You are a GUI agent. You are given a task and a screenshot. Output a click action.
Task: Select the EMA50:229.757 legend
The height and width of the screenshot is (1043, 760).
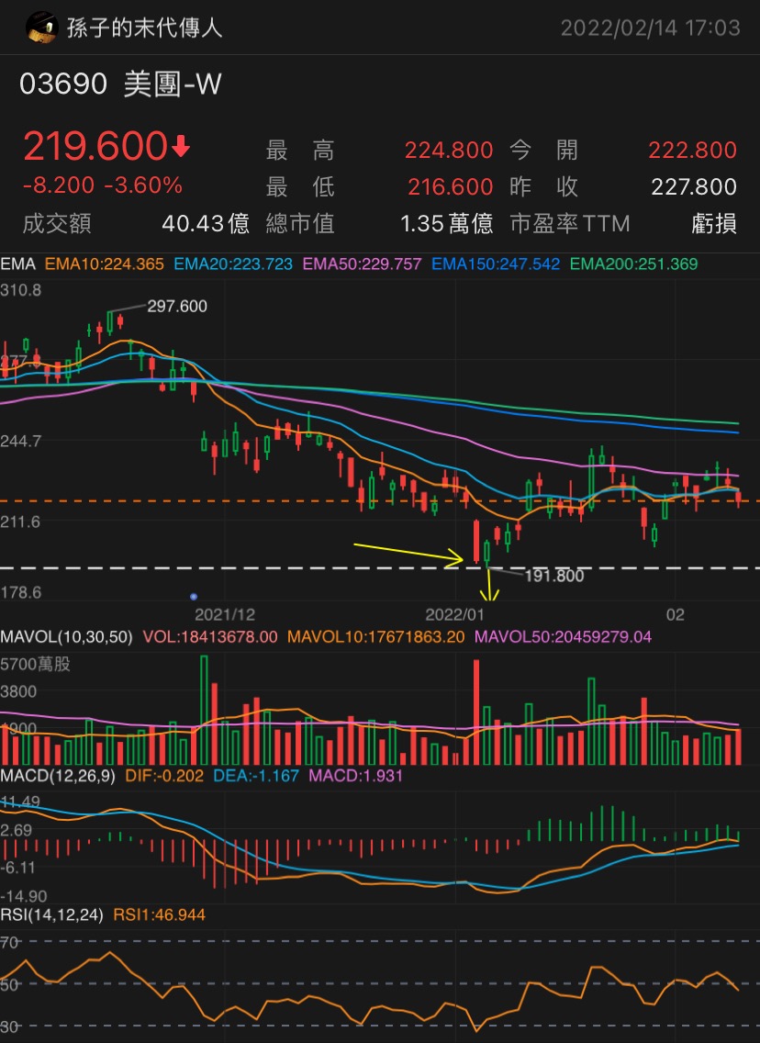point(363,264)
